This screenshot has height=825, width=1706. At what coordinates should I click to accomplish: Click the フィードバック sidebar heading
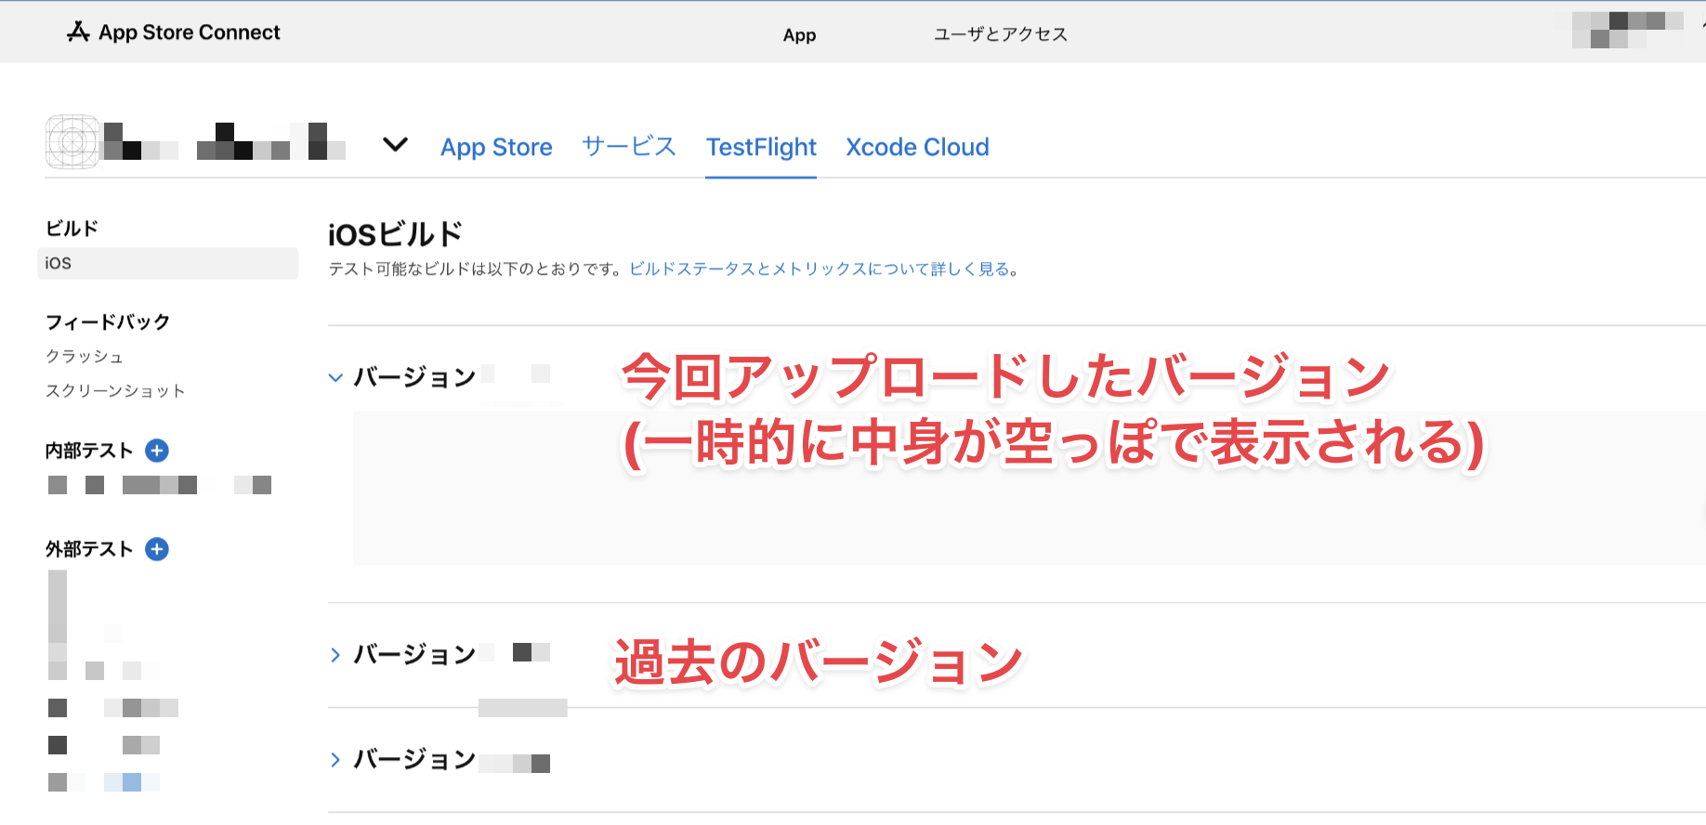pos(108,322)
